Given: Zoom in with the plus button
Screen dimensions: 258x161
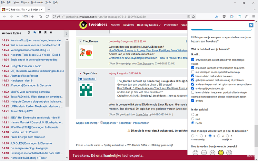Looking at the screenshot, I should click(33, 17).
